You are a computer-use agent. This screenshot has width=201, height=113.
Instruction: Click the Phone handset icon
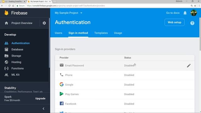point(62,75)
